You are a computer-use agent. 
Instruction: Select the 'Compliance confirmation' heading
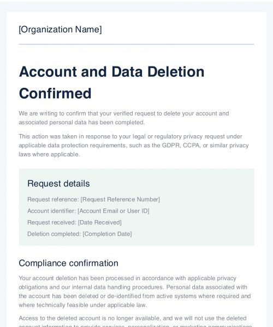click(x=68, y=263)
